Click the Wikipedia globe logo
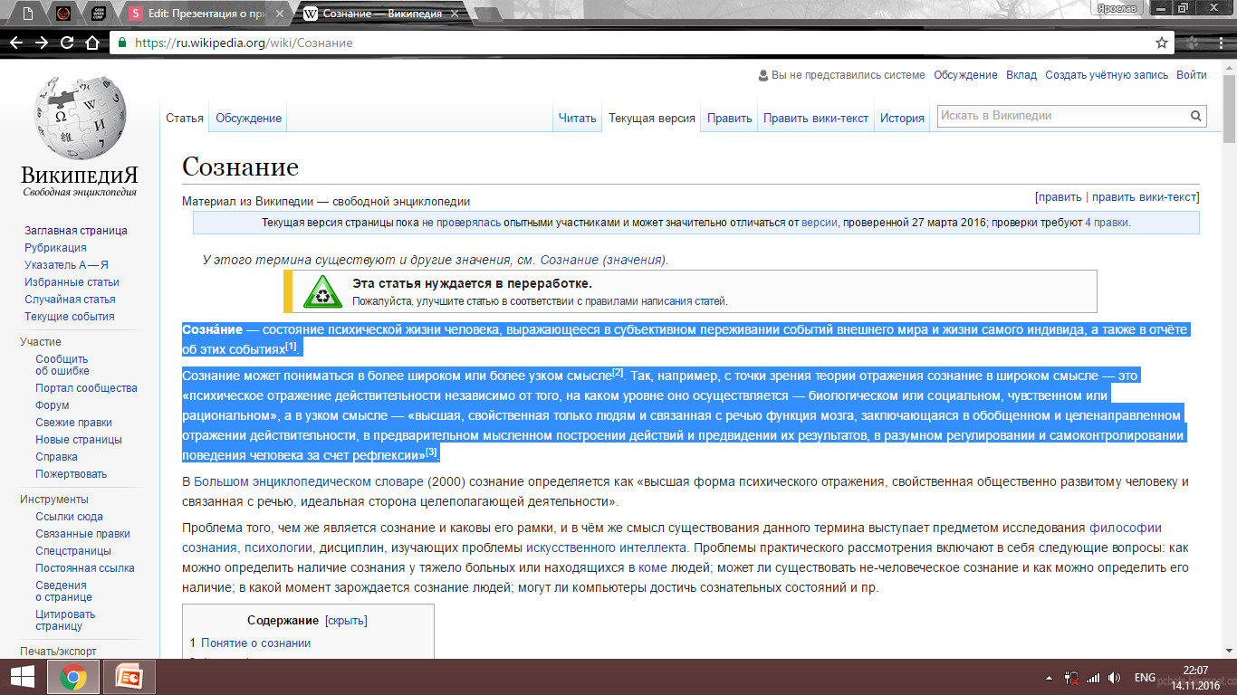 click(80, 118)
